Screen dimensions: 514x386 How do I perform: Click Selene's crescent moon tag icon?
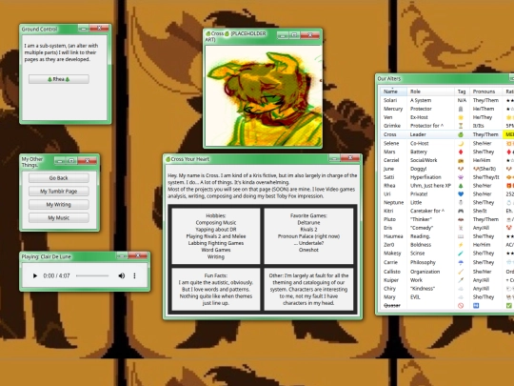coord(461,143)
